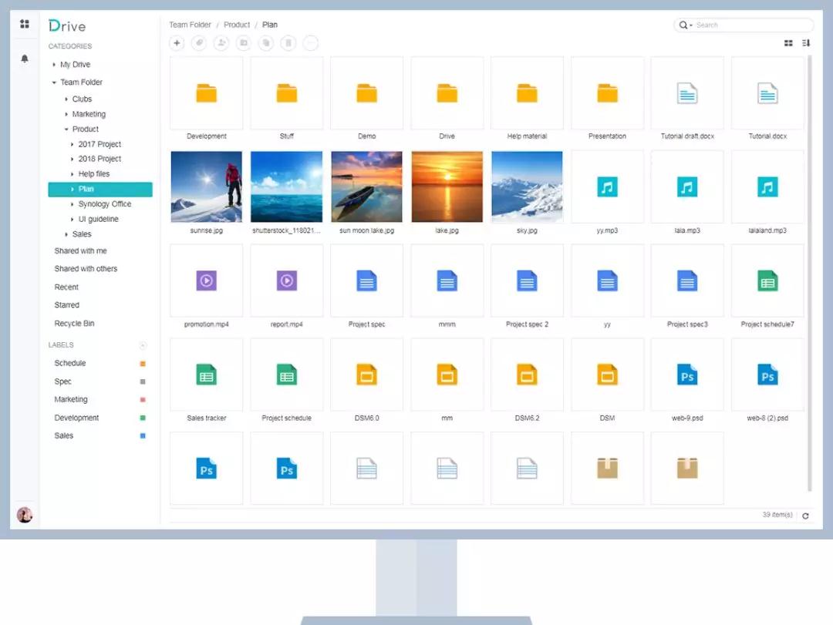Open the search options dropdown arrow
The image size is (833, 625).
coord(690,25)
